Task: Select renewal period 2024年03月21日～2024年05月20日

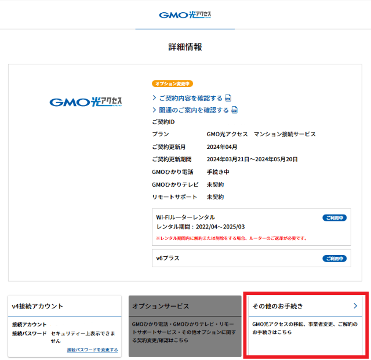Action: click(252, 159)
